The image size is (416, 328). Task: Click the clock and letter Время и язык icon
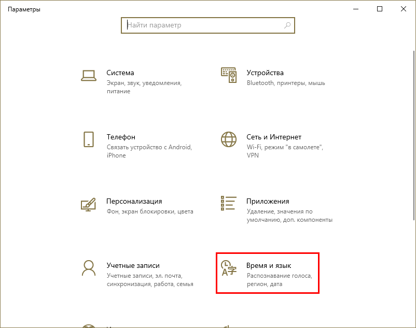[229, 268]
